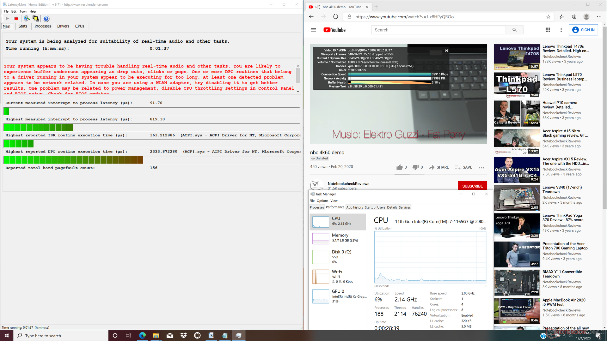Click scroll-down arrow in LatencyMon warning text
The height and width of the screenshot is (341, 607).
298,92
